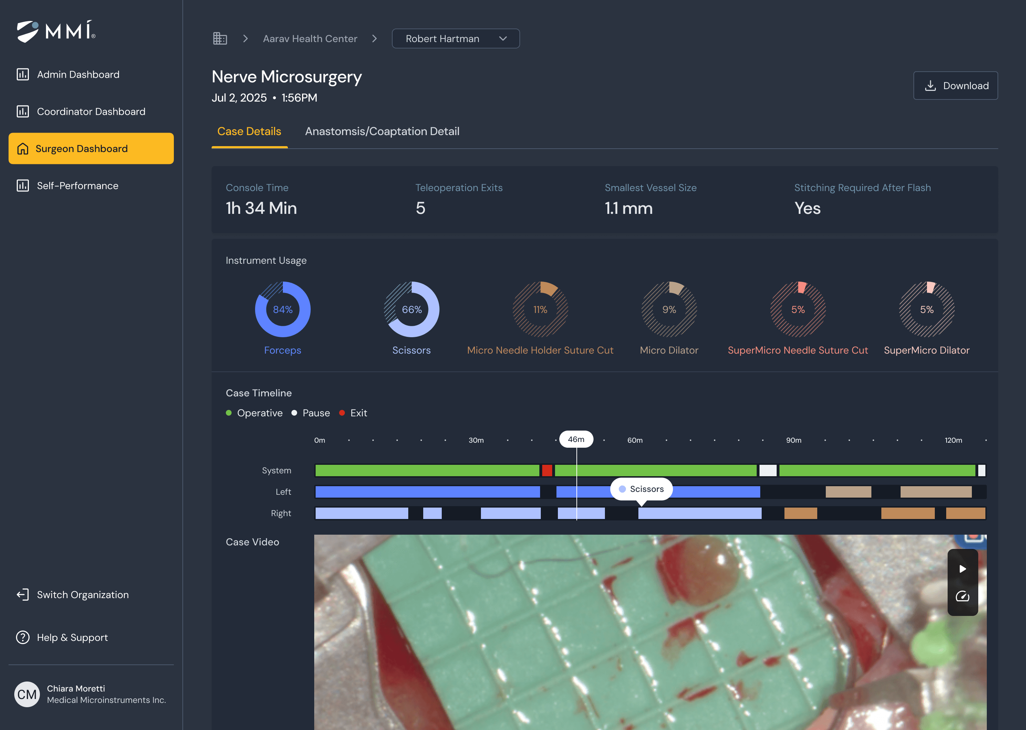Click the organization building icon in breadcrumb
Viewport: 1026px width, 730px height.
220,38
